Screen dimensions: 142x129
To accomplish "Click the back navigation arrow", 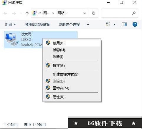I will pos(5,13).
